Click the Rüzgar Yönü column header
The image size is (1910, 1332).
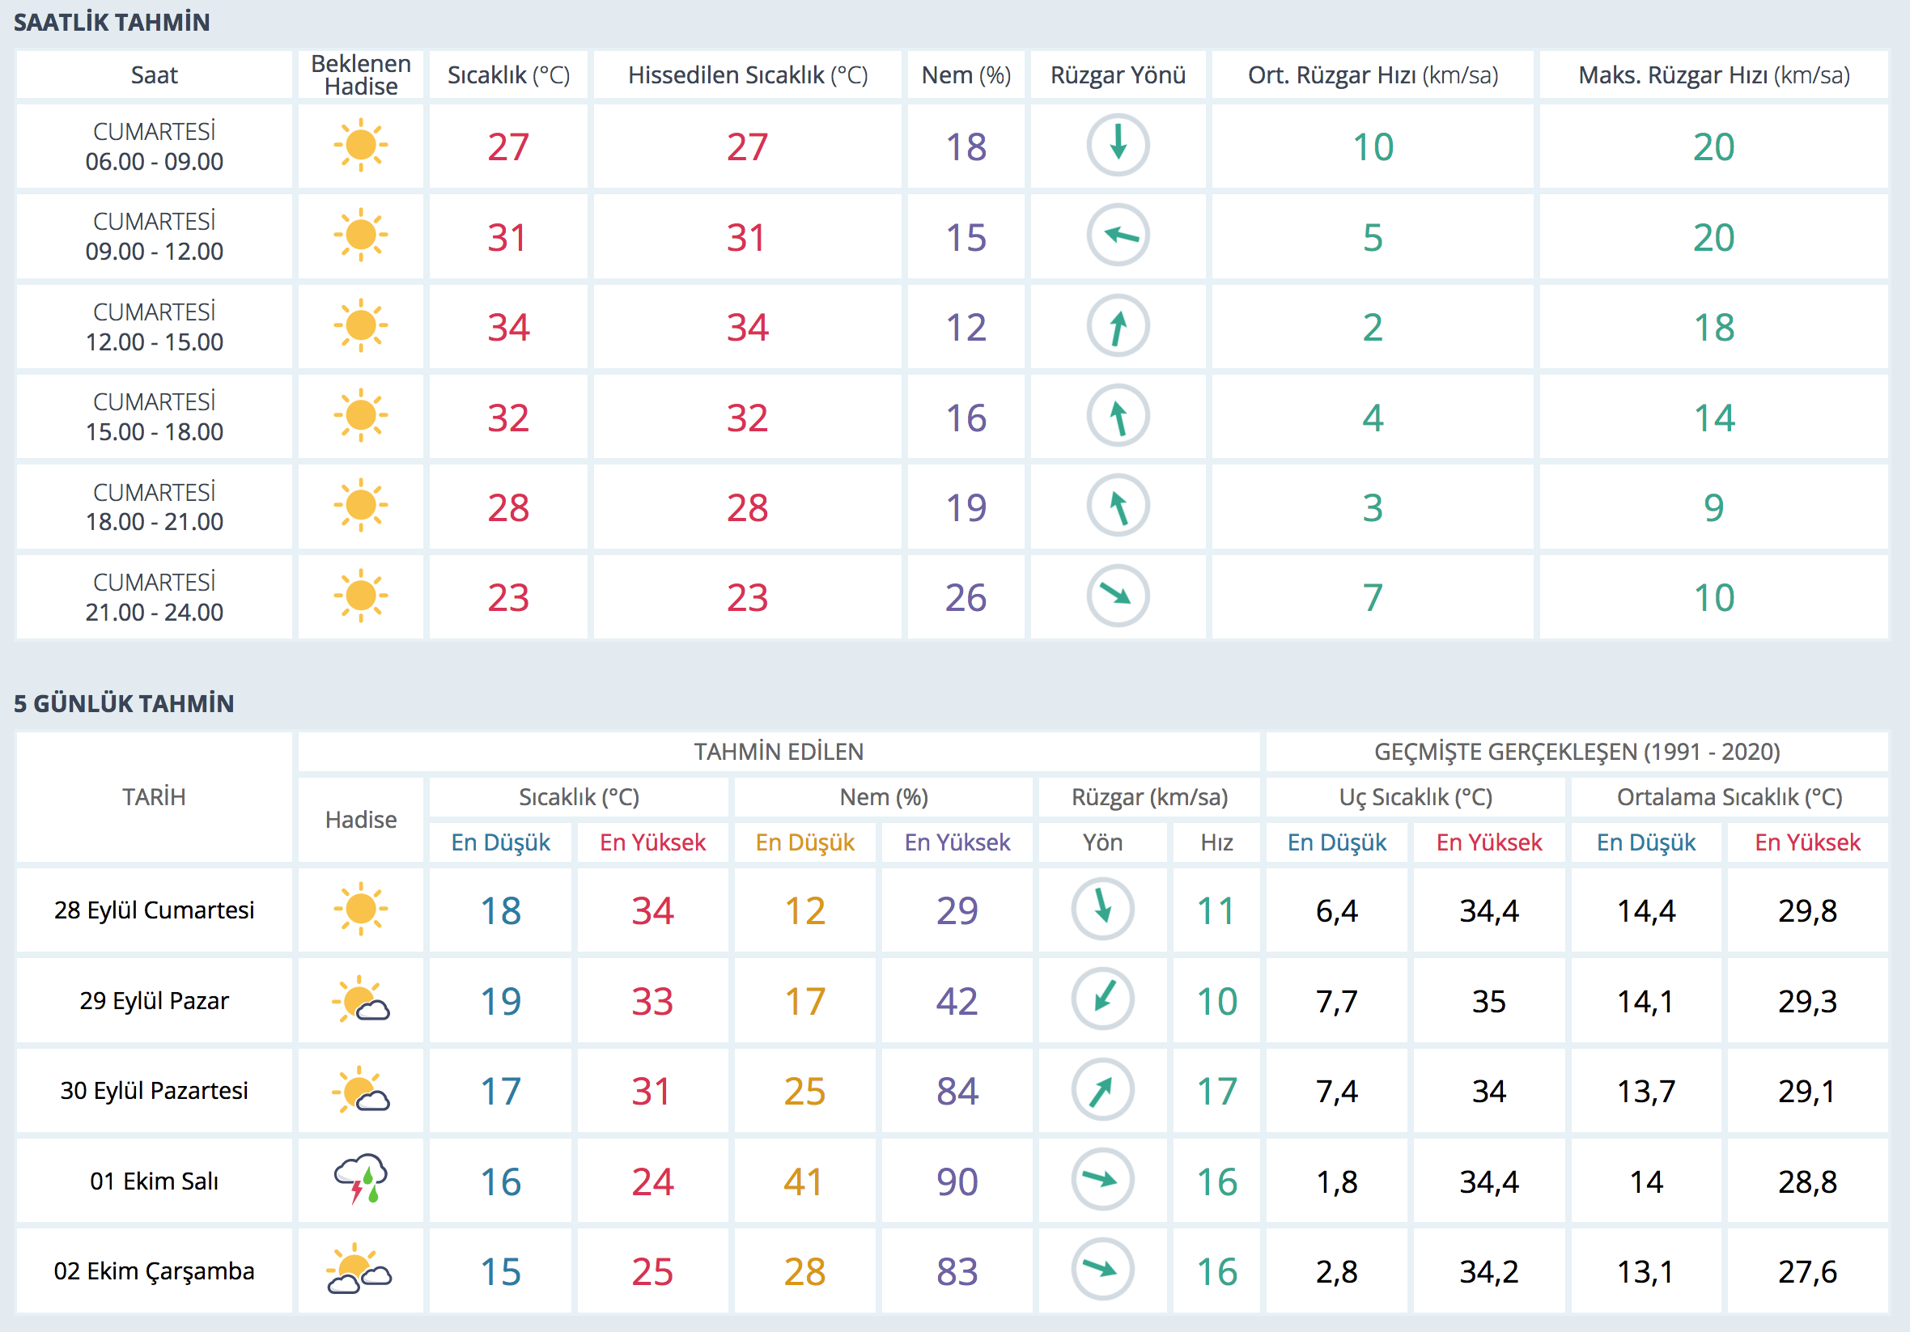click(x=1117, y=75)
